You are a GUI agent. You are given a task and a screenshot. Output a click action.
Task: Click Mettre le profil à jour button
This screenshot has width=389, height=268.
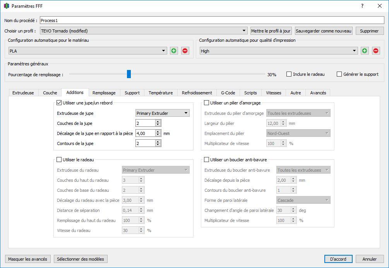click(x=271, y=31)
